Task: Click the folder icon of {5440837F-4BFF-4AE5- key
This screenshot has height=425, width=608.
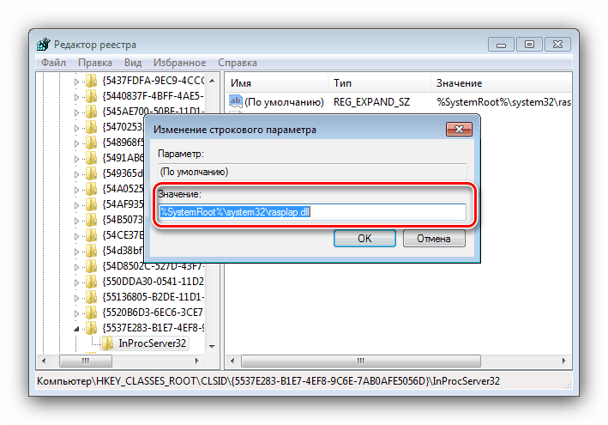Action: (x=91, y=96)
